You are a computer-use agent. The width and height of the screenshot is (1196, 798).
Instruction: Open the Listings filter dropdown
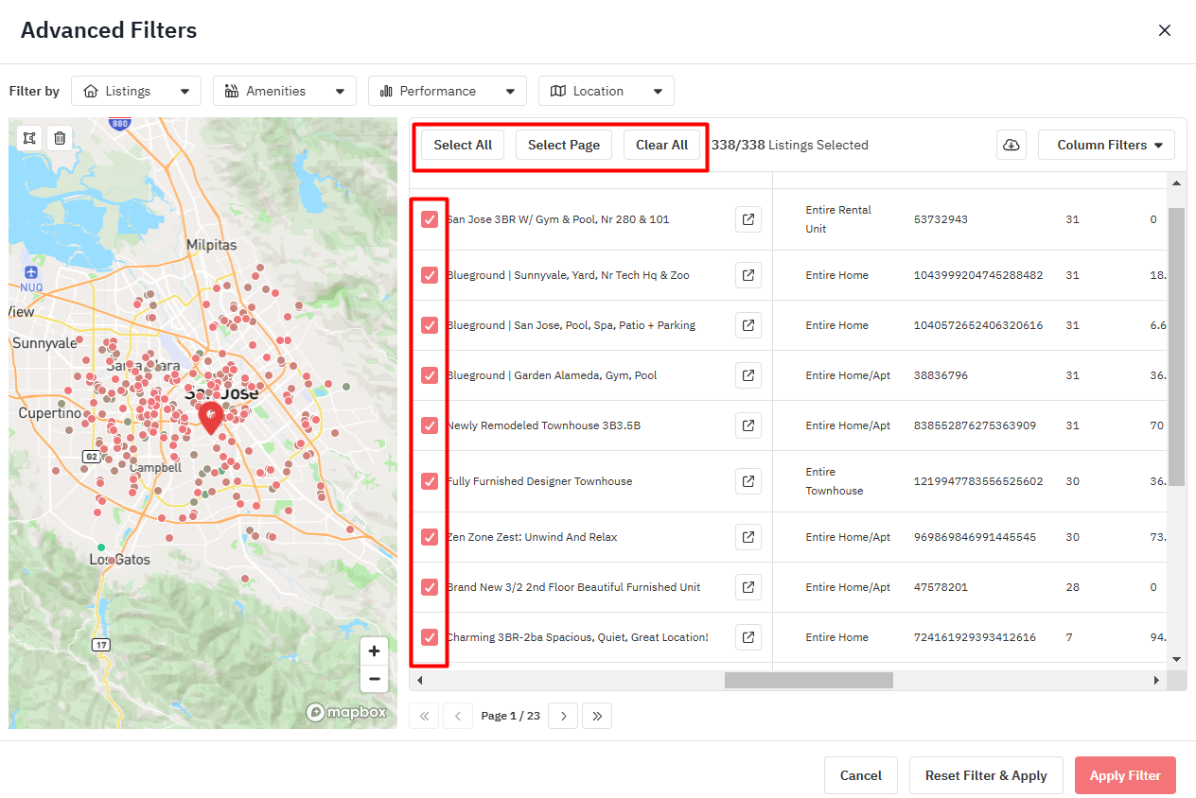click(135, 90)
